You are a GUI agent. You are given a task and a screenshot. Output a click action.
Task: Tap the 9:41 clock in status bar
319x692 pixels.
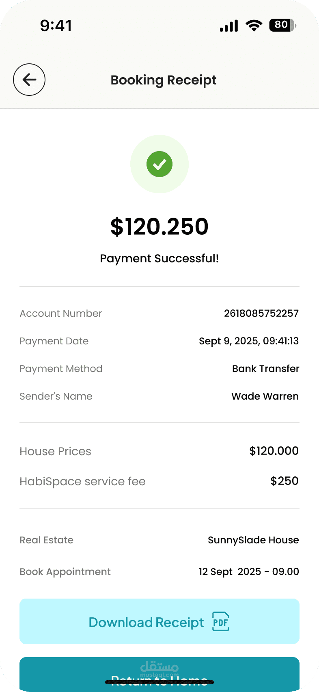(x=56, y=26)
